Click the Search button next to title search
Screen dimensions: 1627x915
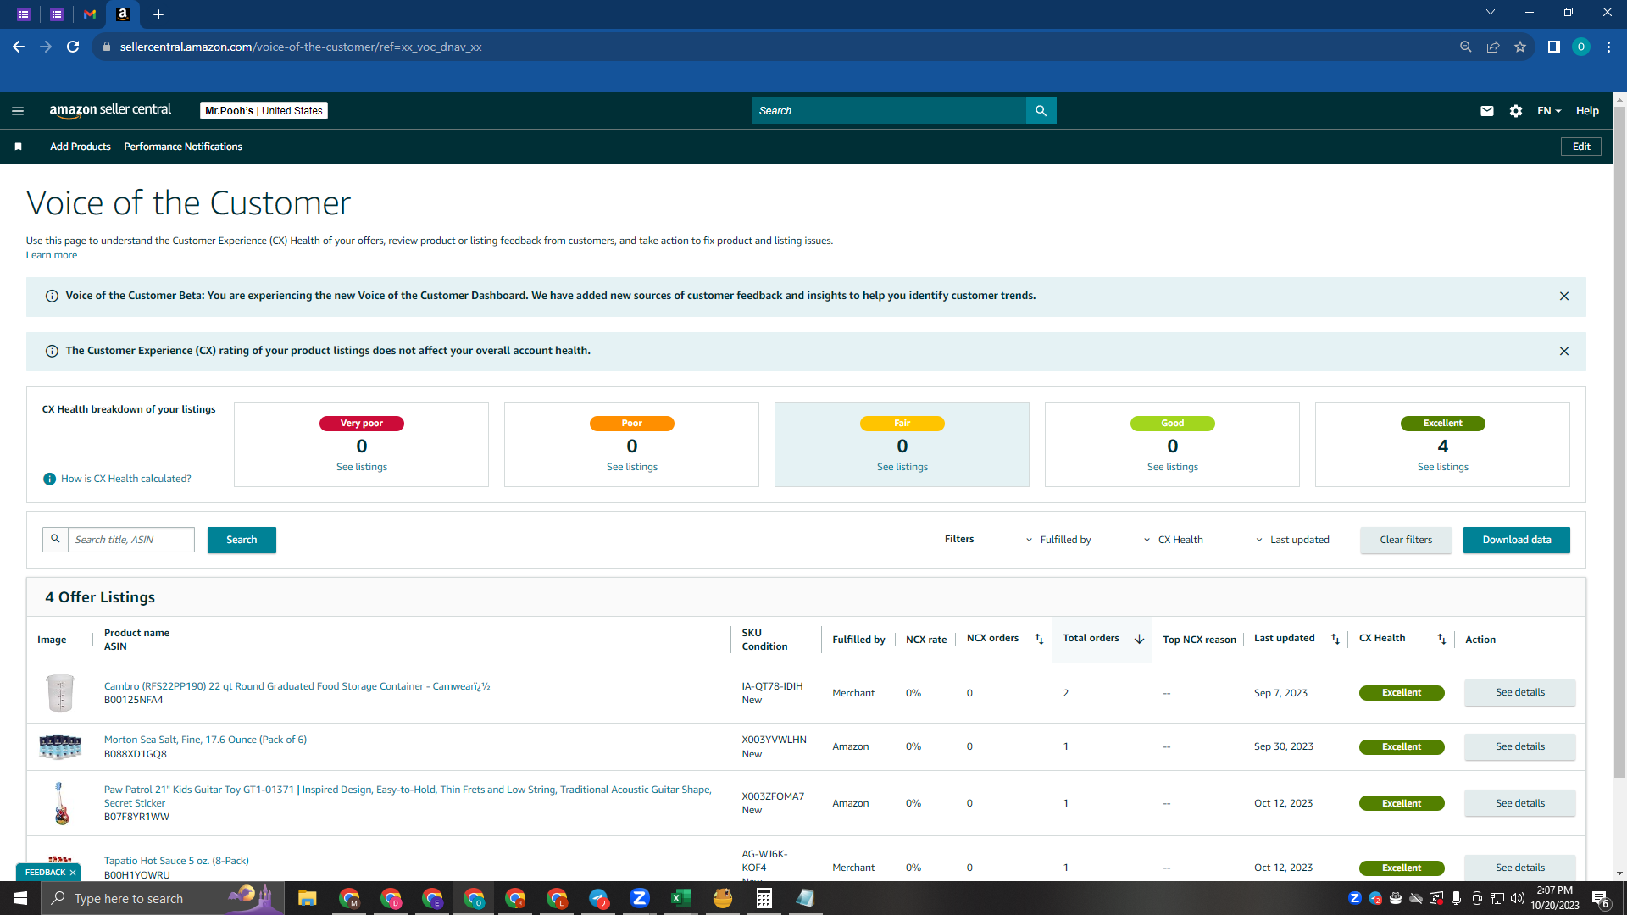(242, 540)
